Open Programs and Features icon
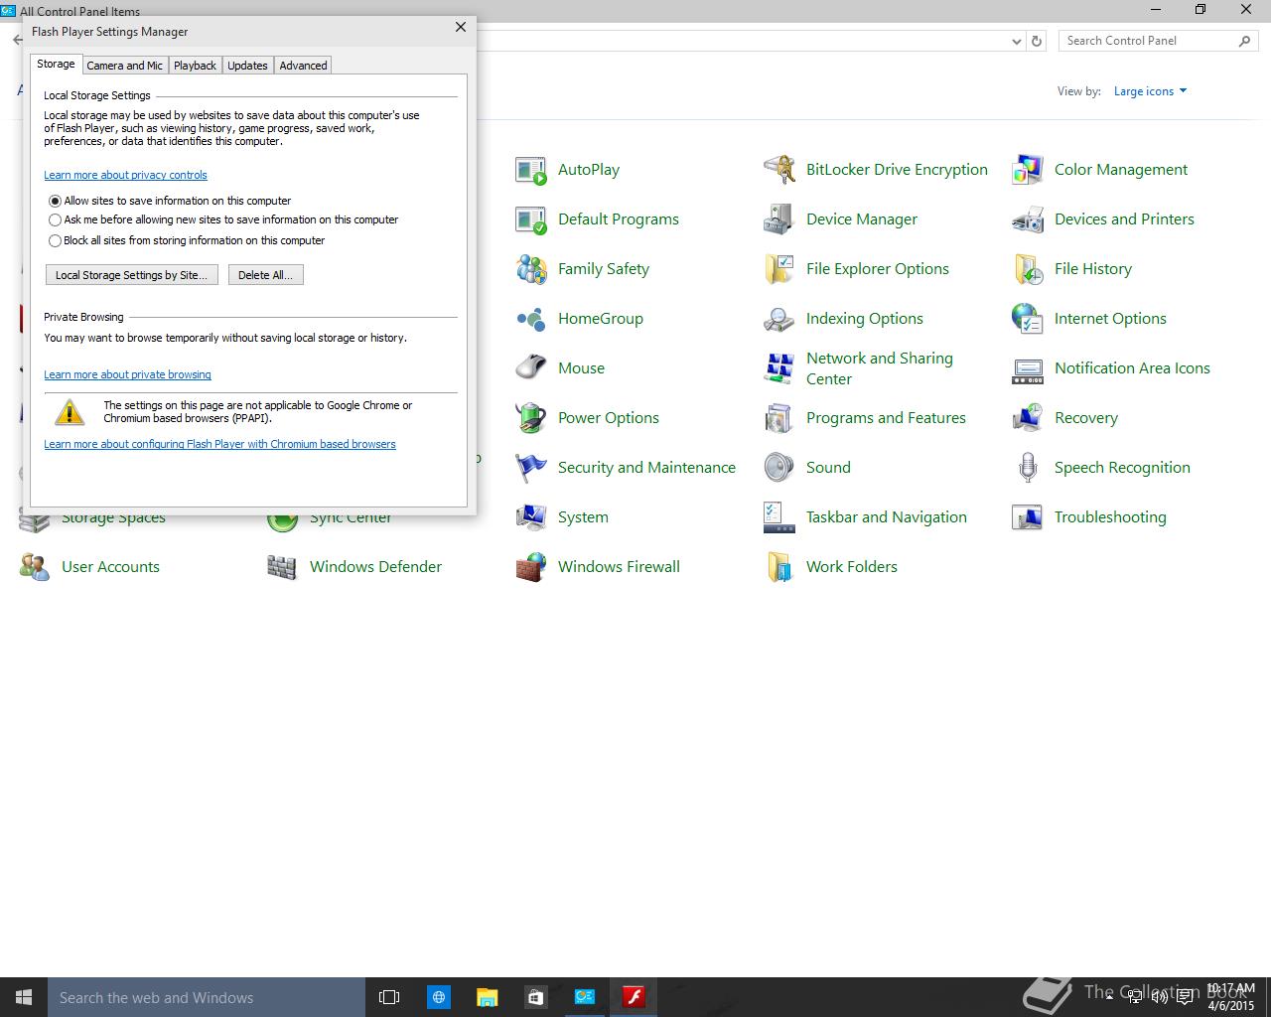 (x=779, y=418)
